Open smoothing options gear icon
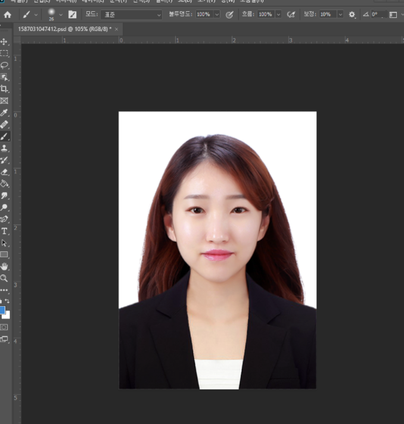The image size is (404, 424). click(352, 15)
